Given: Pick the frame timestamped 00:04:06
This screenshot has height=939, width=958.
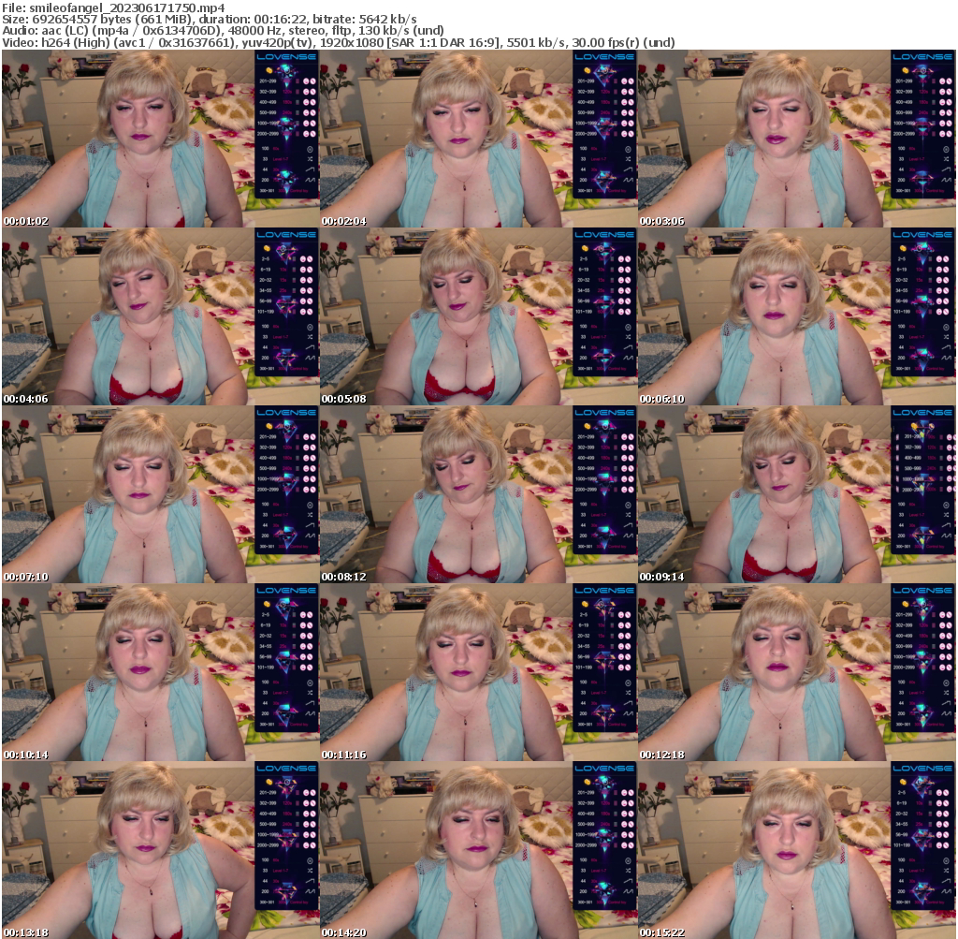Looking at the screenshot, I should pyautogui.click(x=160, y=316).
